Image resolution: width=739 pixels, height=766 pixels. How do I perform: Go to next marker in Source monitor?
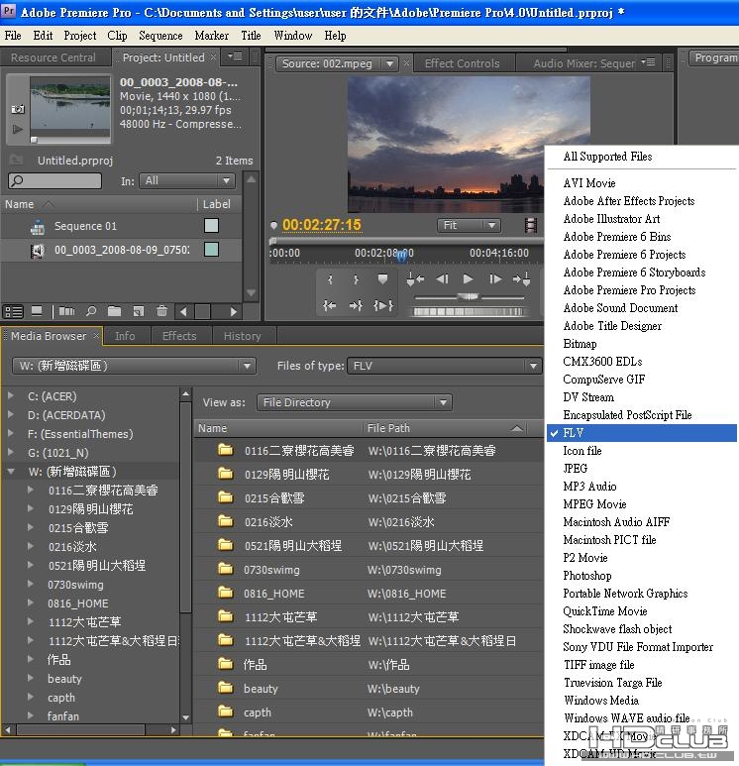[x=522, y=279]
